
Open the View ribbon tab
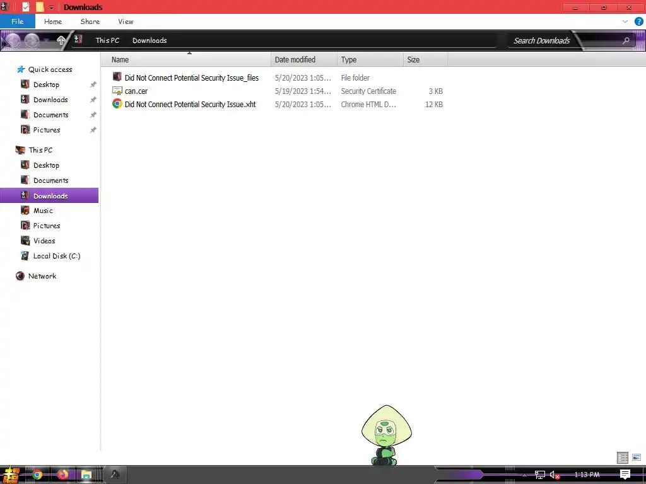point(126,21)
